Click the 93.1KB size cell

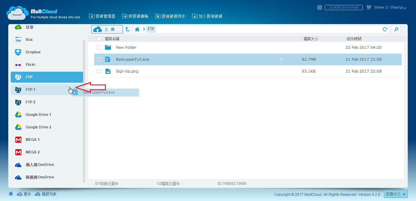tap(309, 71)
